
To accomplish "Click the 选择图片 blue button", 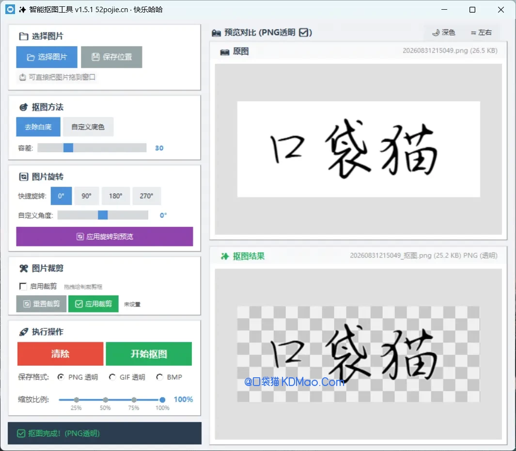I will [x=47, y=57].
